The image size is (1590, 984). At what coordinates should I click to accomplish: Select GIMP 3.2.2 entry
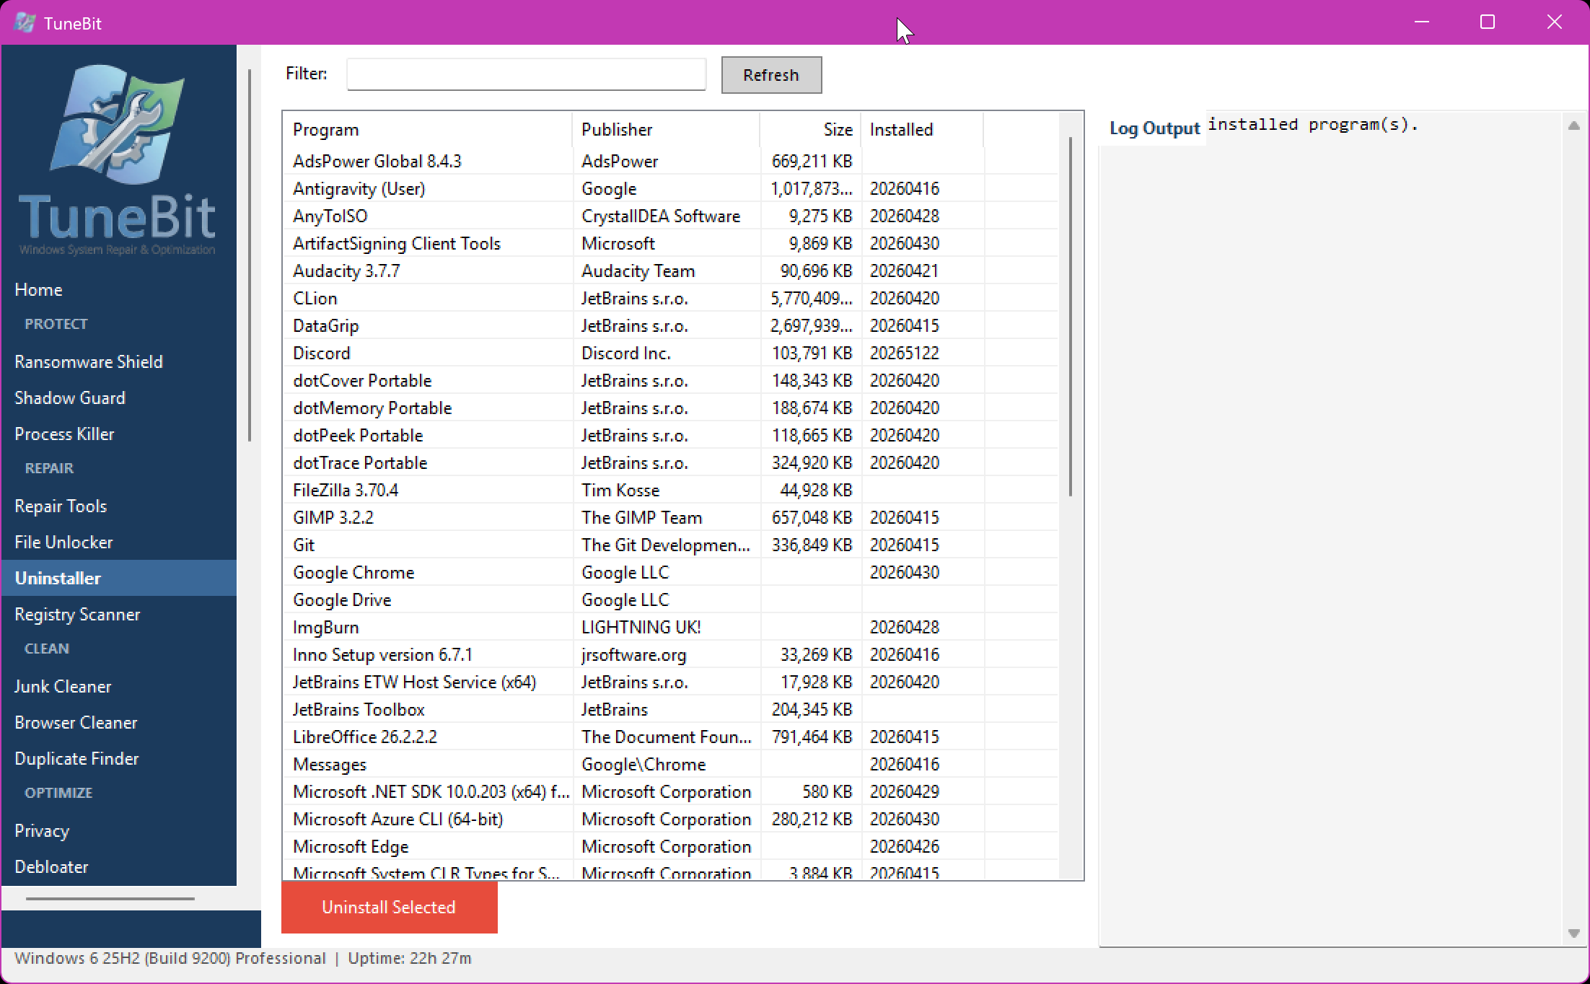pyautogui.click(x=671, y=517)
